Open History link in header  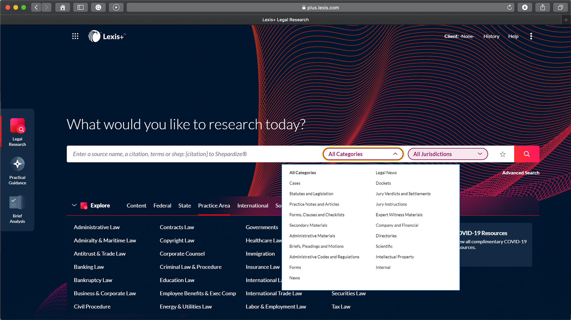point(491,36)
